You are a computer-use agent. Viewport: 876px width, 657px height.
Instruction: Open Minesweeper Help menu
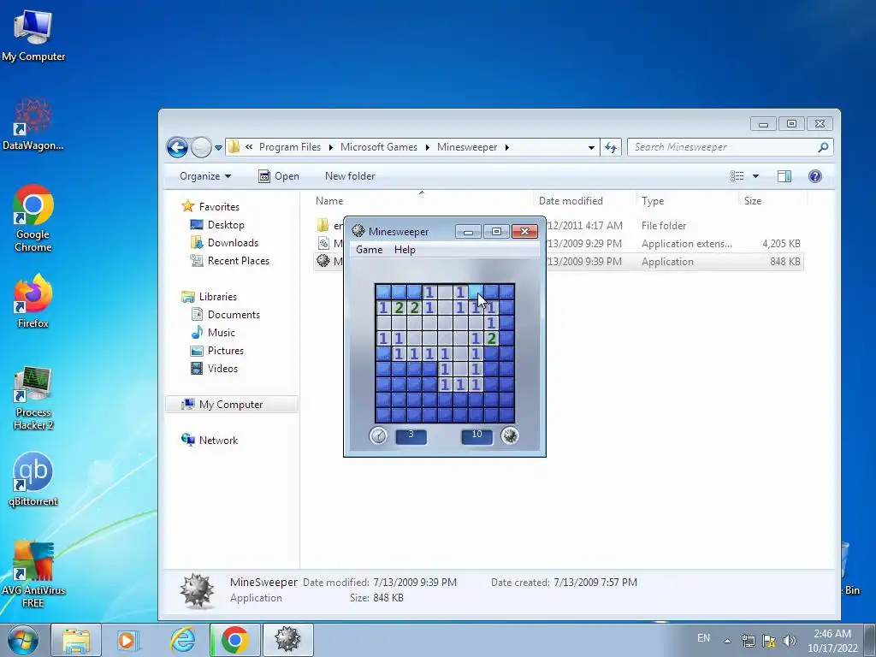(x=405, y=250)
